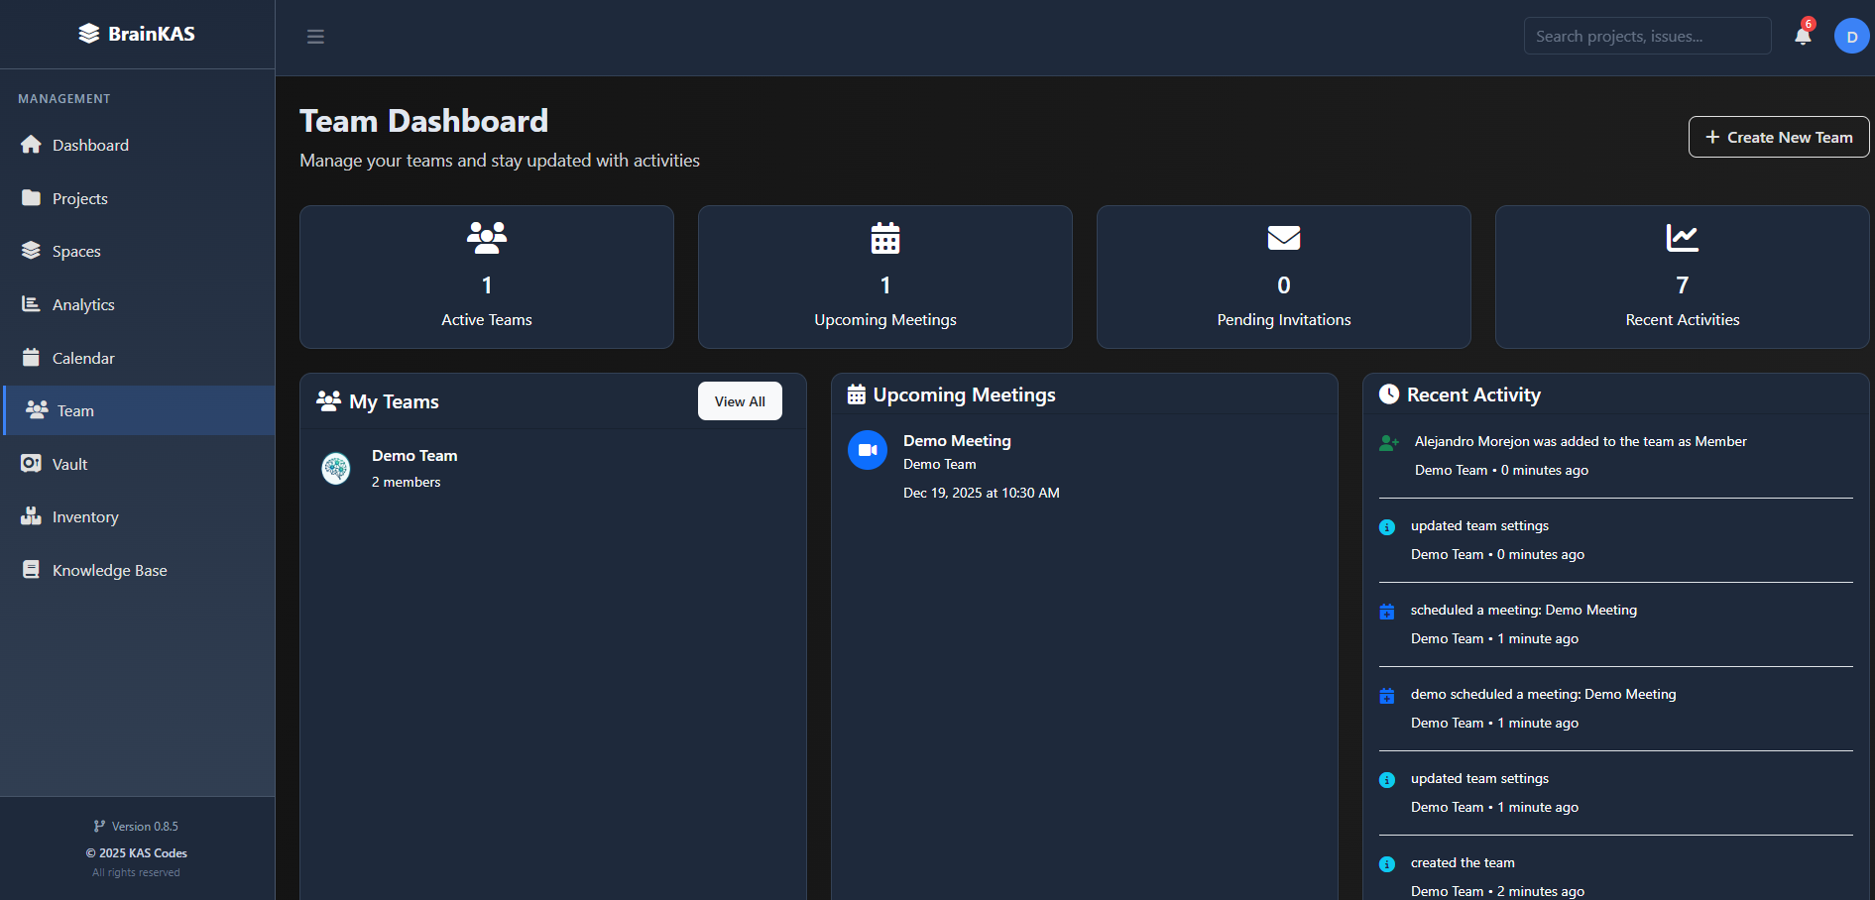Click the Create New Team button
The height and width of the screenshot is (900, 1875).
pos(1778,138)
